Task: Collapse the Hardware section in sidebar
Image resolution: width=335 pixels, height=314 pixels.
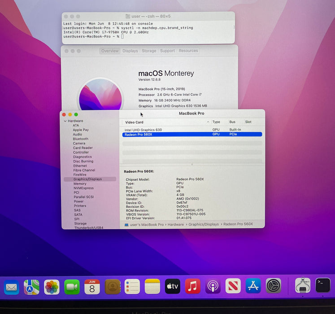Action: click(65, 121)
